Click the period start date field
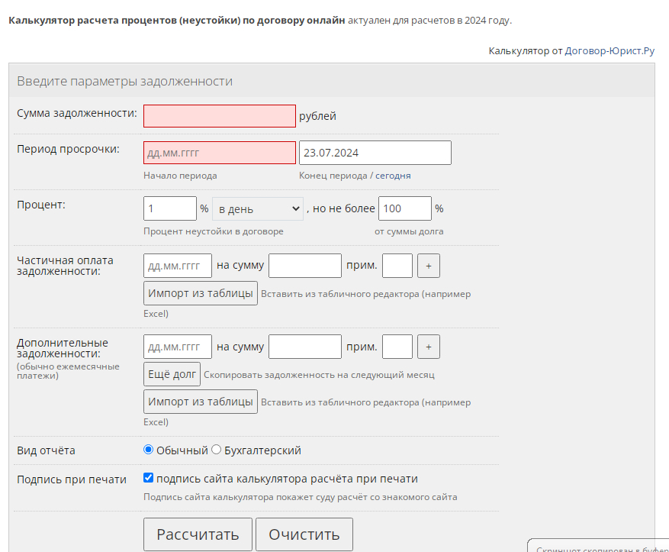669x552 pixels. tap(220, 153)
